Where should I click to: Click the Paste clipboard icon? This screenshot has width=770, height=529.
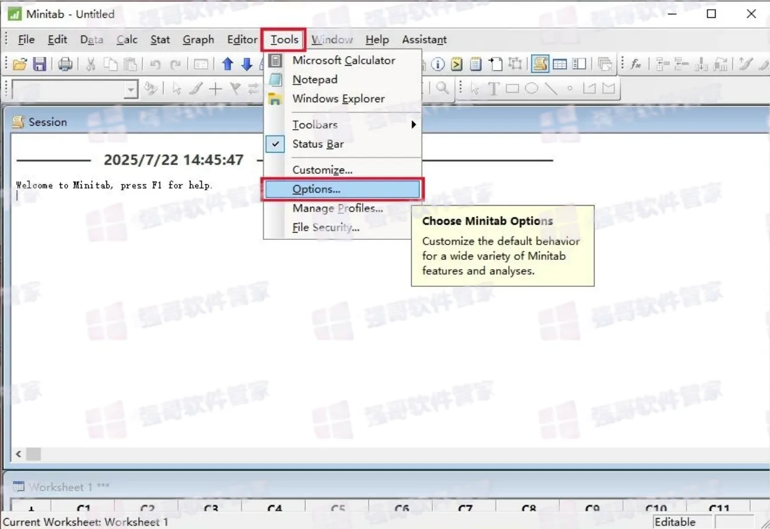[x=130, y=64]
